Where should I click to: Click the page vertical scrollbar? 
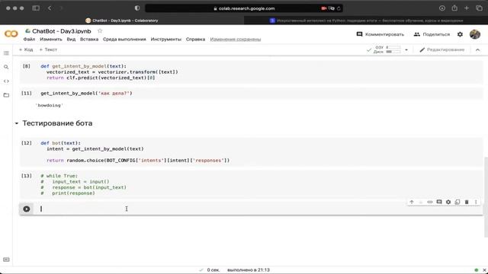click(x=486, y=197)
